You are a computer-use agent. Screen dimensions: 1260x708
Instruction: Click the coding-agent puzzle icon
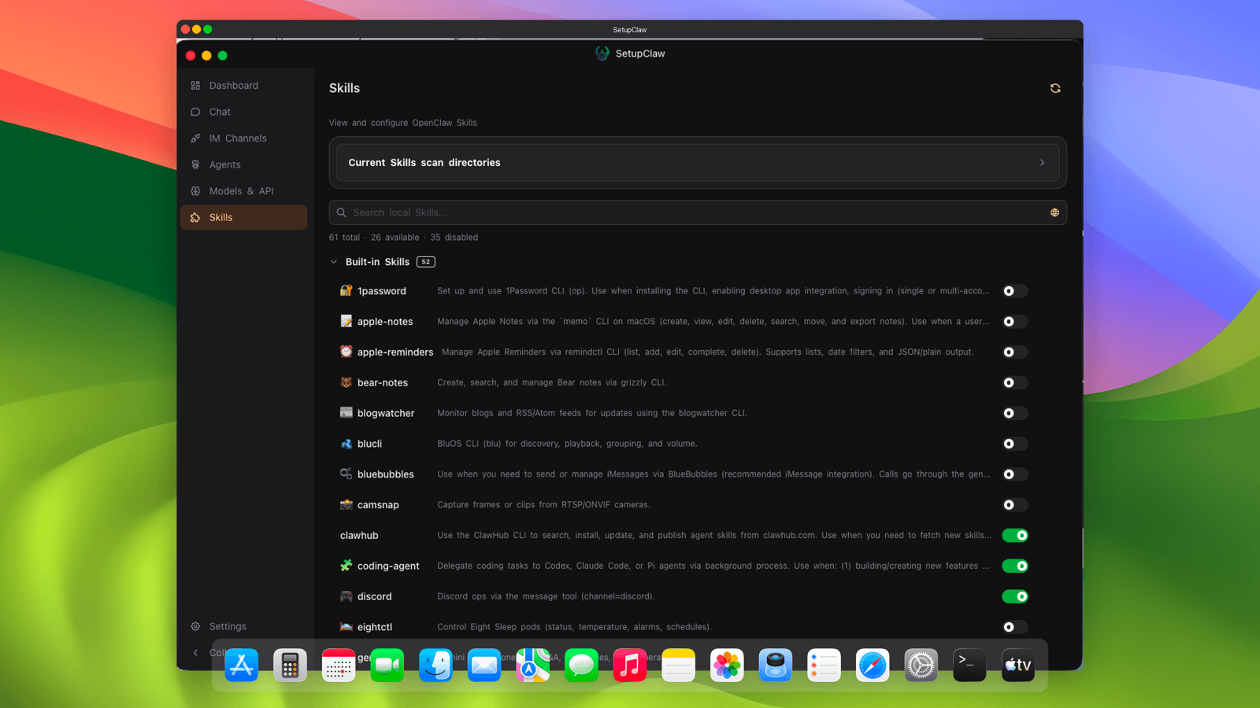click(x=346, y=566)
